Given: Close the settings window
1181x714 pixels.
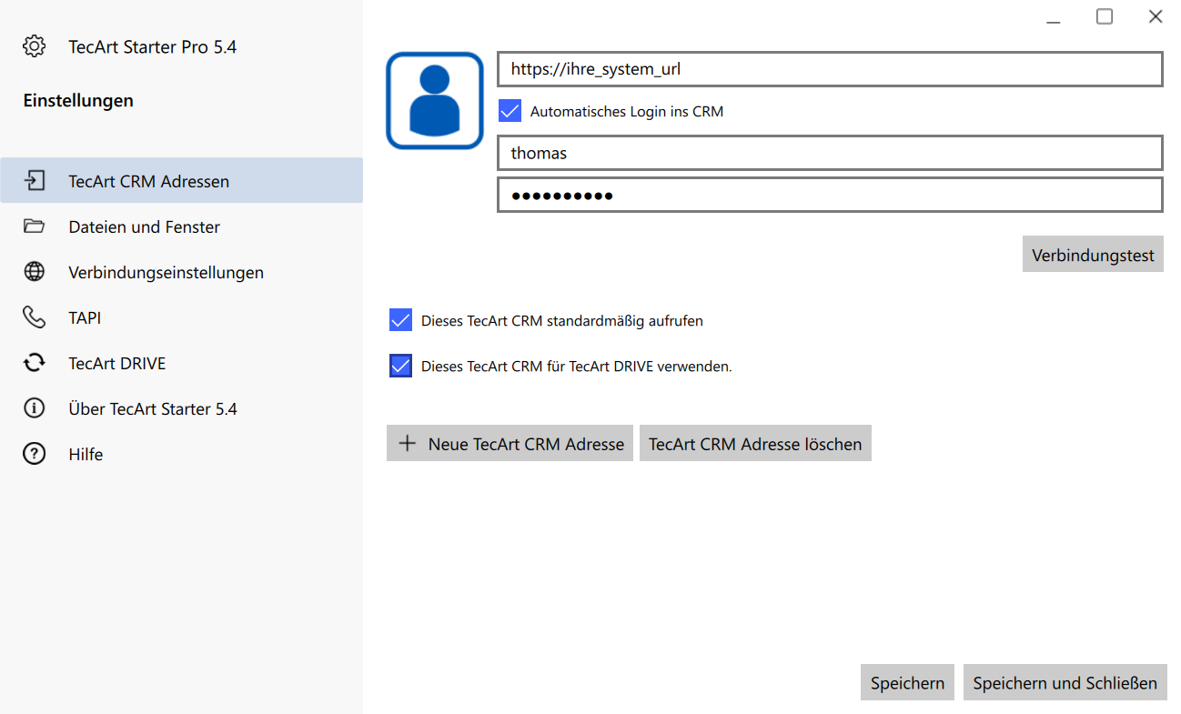Looking at the screenshot, I should (1156, 16).
